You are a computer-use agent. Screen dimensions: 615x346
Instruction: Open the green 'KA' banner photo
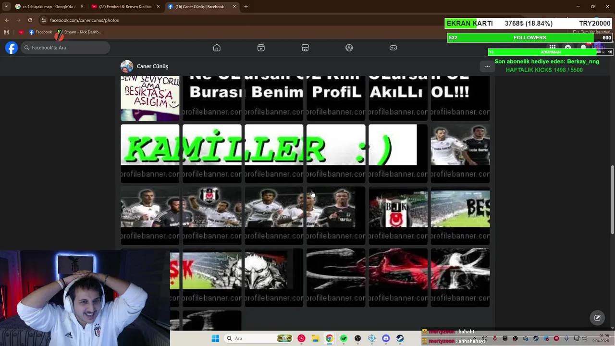click(150, 154)
